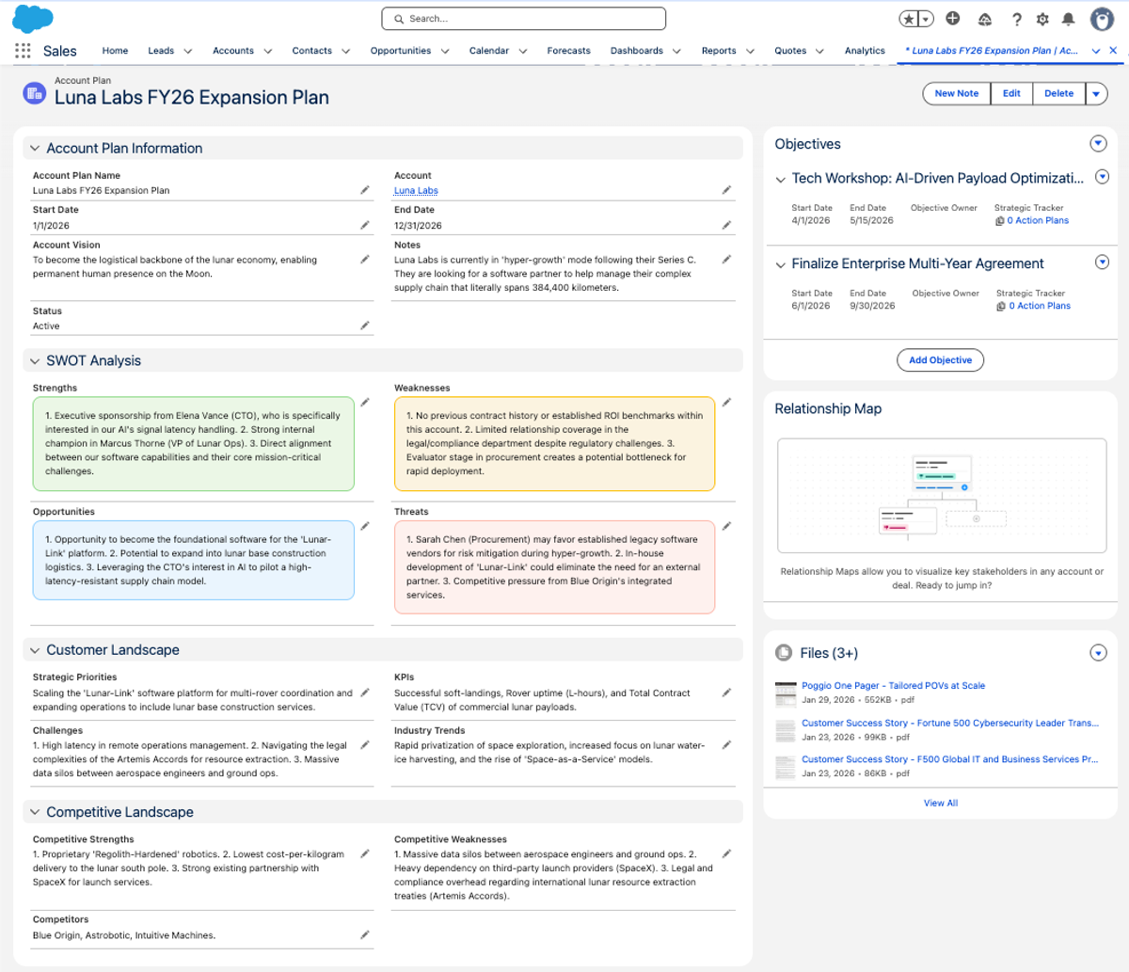Click the Add Objective button
Screen dimensions: 1129x972
point(941,360)
